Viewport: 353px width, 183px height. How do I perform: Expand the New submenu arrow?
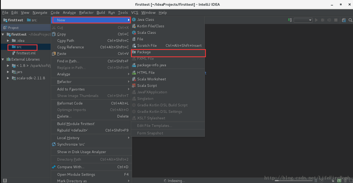click(x=128, y=20)
